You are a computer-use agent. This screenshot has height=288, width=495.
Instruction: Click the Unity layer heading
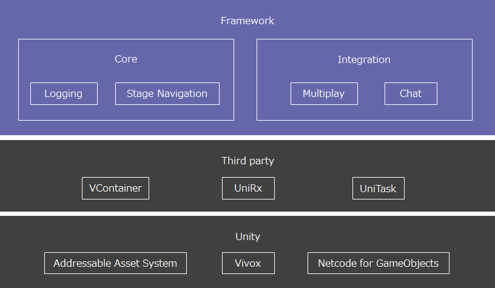[x=248, y=236]
